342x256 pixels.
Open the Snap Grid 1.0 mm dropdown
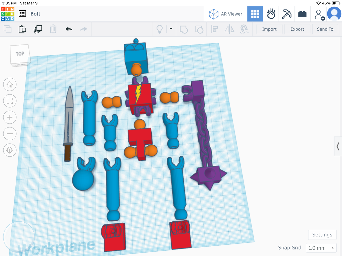pyautogui.click(x=321, y=248)
